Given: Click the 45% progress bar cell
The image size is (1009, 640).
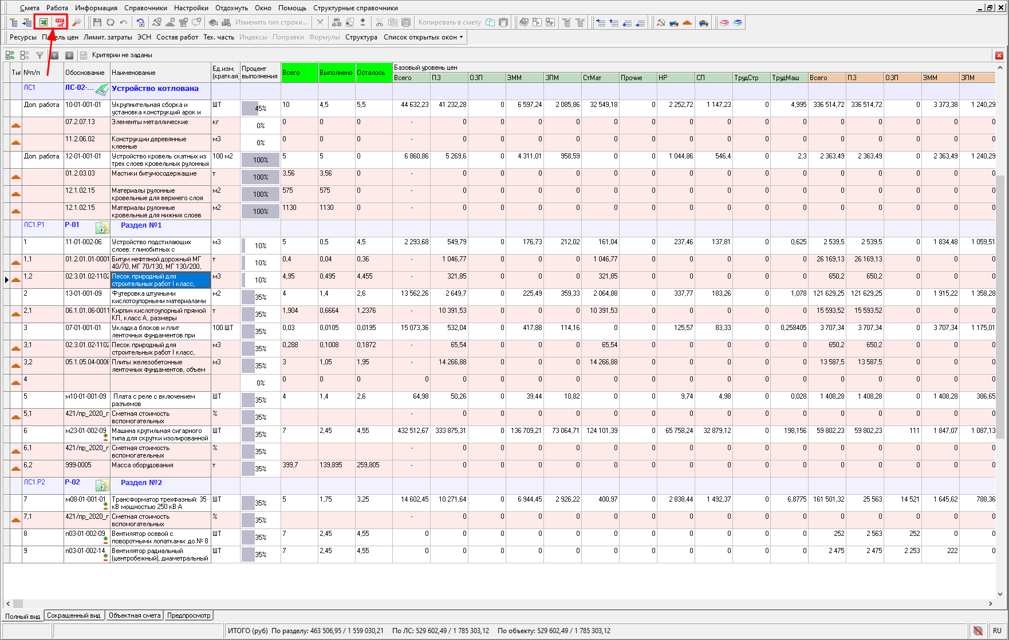Looking at the screenshot, I should [261, 109].
